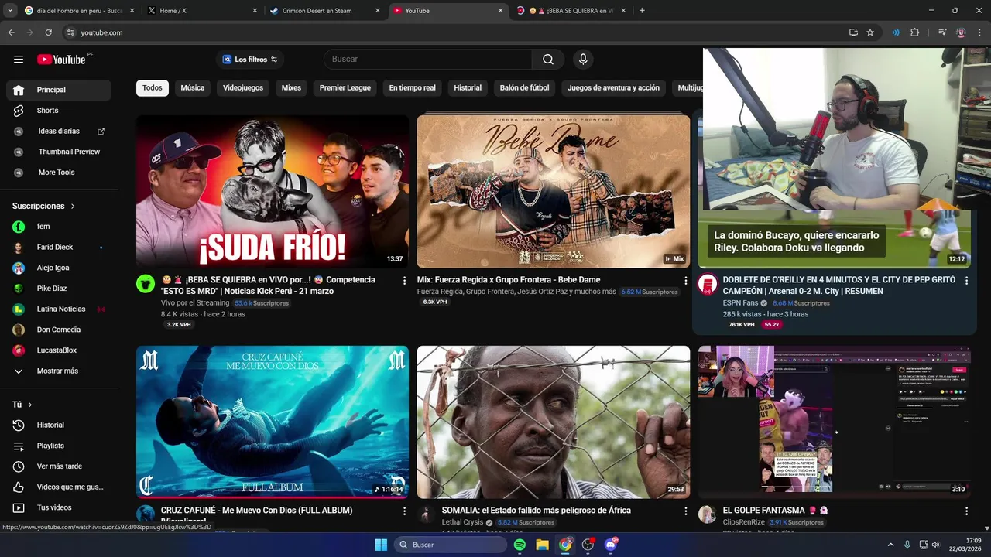
Task: Open File Explorer from the taskbar
Action: 542,545
